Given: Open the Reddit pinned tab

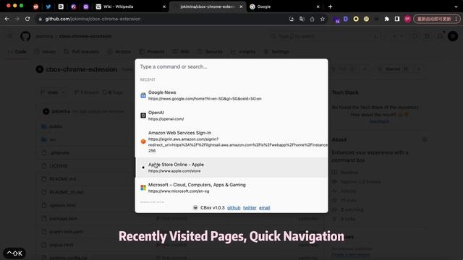Looking at the screenshot, I should pos(35,6).
